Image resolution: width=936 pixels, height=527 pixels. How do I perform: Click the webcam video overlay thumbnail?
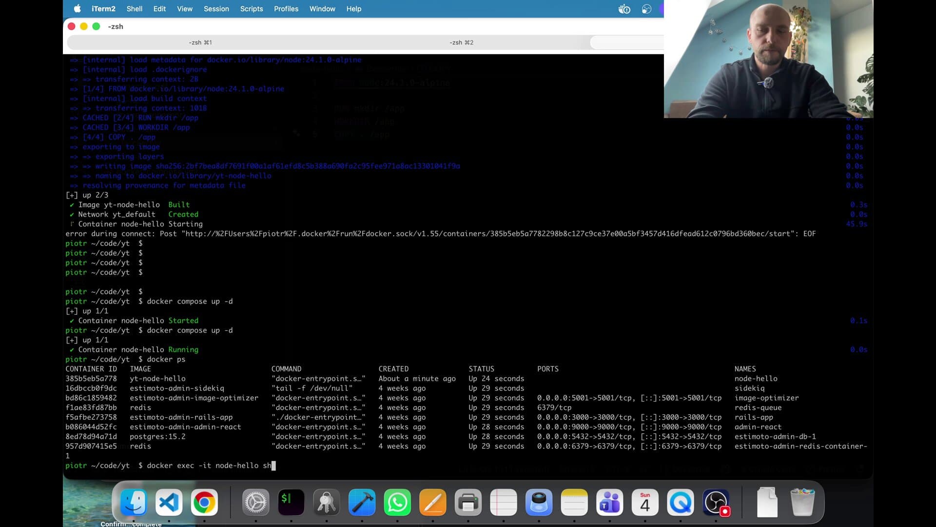tap(768, 59)
